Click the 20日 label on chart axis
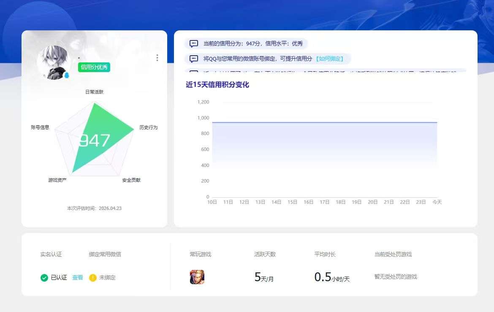 [x=373, y=202]
